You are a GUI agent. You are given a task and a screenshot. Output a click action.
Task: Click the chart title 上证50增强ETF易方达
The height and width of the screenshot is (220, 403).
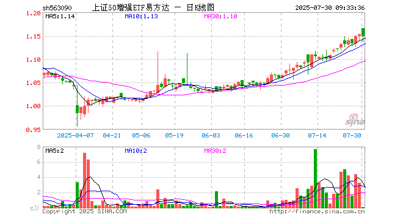pos(131,8)
